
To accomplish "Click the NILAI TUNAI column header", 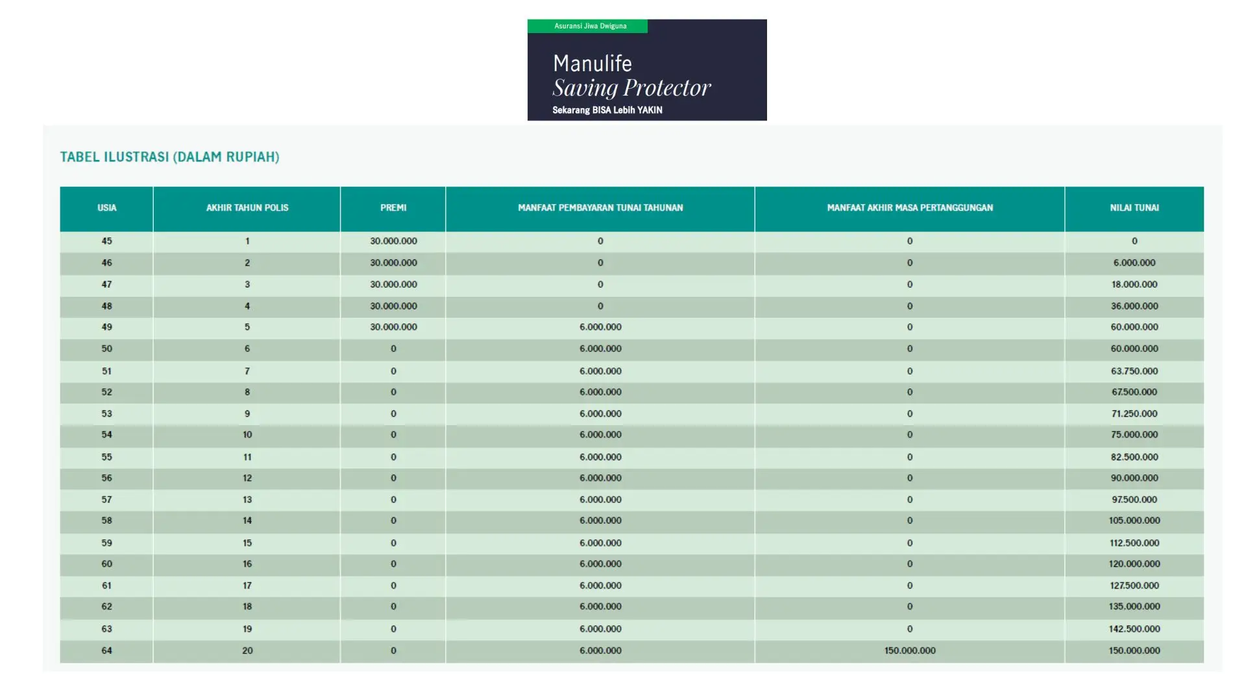I will tap(1134, 208).
